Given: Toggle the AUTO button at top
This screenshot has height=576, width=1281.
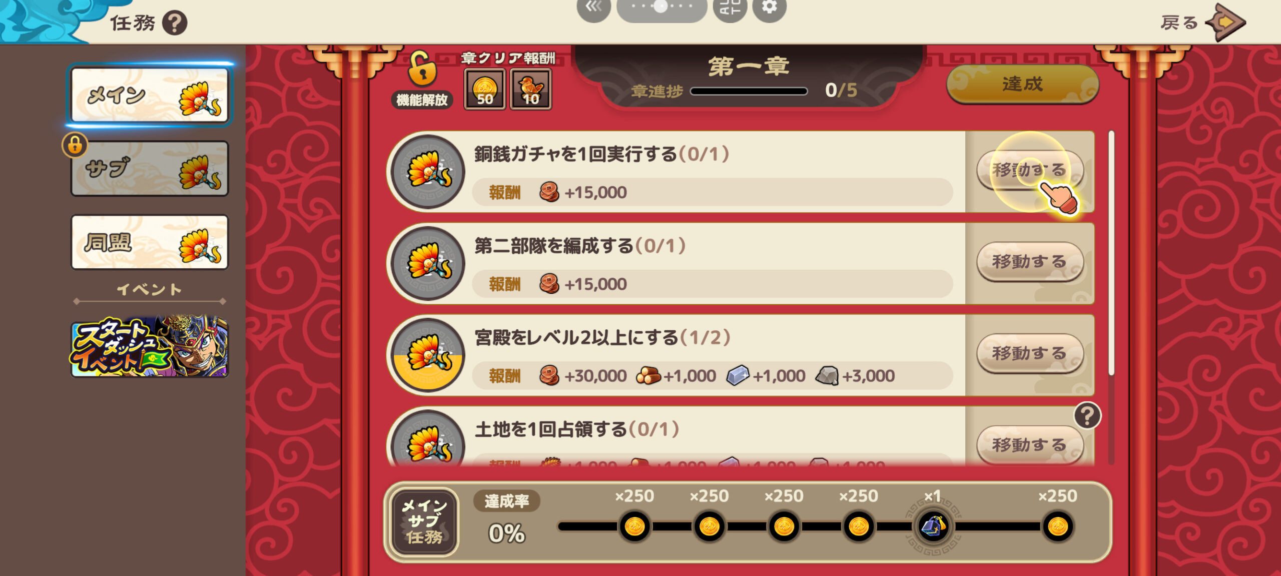Looking at the screenshot, I should click(x=730, y=8).
